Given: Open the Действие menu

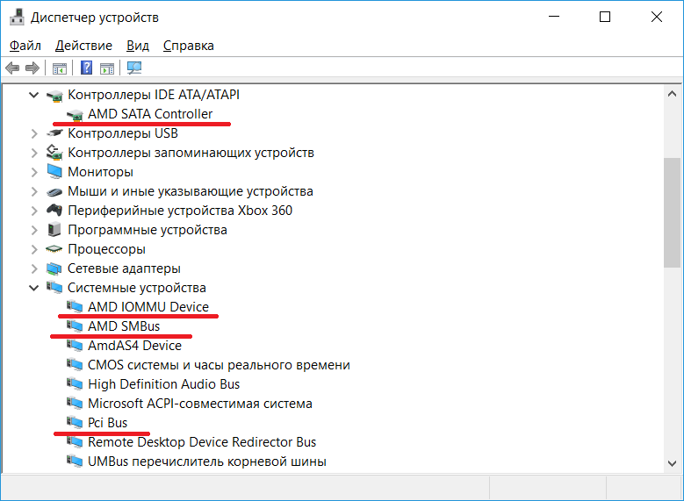Looking at the screenshot, I should (83, 46).
